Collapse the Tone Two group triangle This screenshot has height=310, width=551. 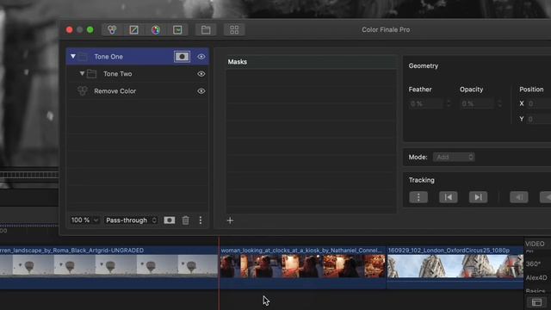82,73
